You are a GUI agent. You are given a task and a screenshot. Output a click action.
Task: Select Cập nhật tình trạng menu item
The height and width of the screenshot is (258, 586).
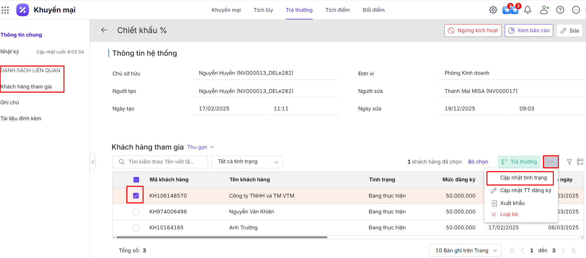coord(523,178)
